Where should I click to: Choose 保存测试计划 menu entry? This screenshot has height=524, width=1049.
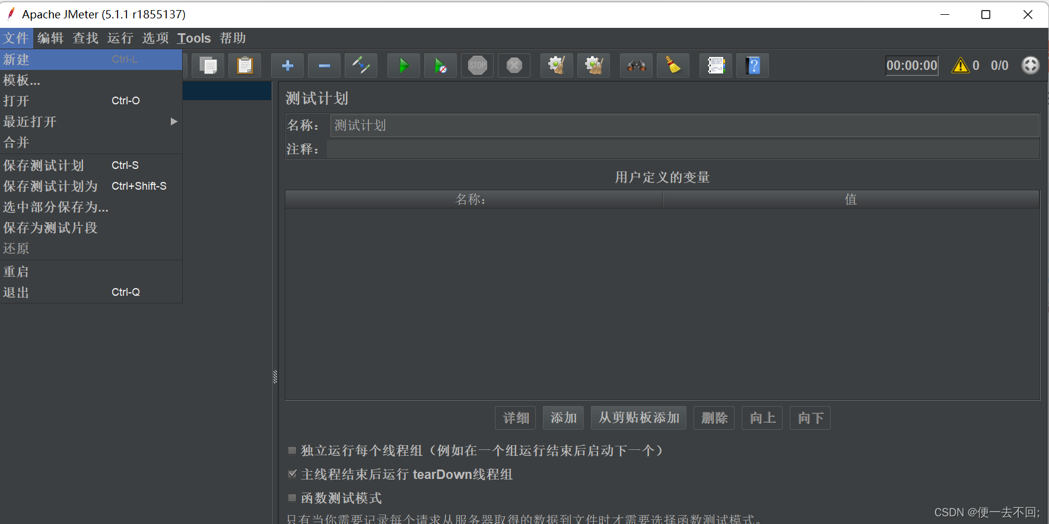(x=91, y=165)
